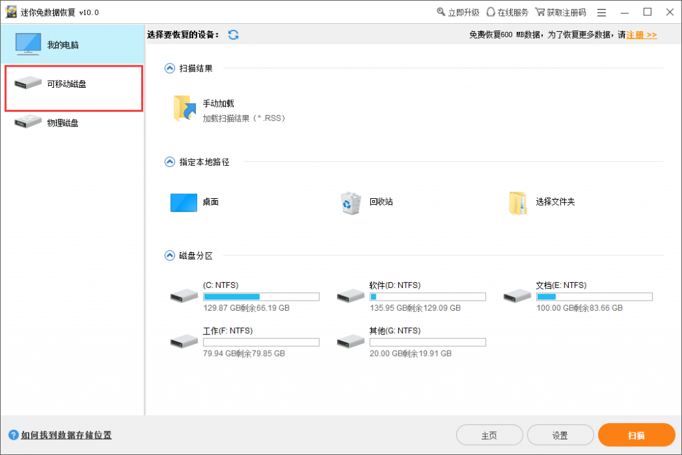The image size is (682, 455).
Task: Click the 扫描结果 section heading
Action: [196, 69]
